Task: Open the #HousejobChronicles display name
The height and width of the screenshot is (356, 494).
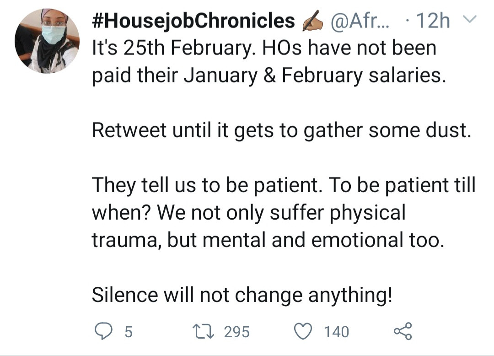Action: point(193,21)
